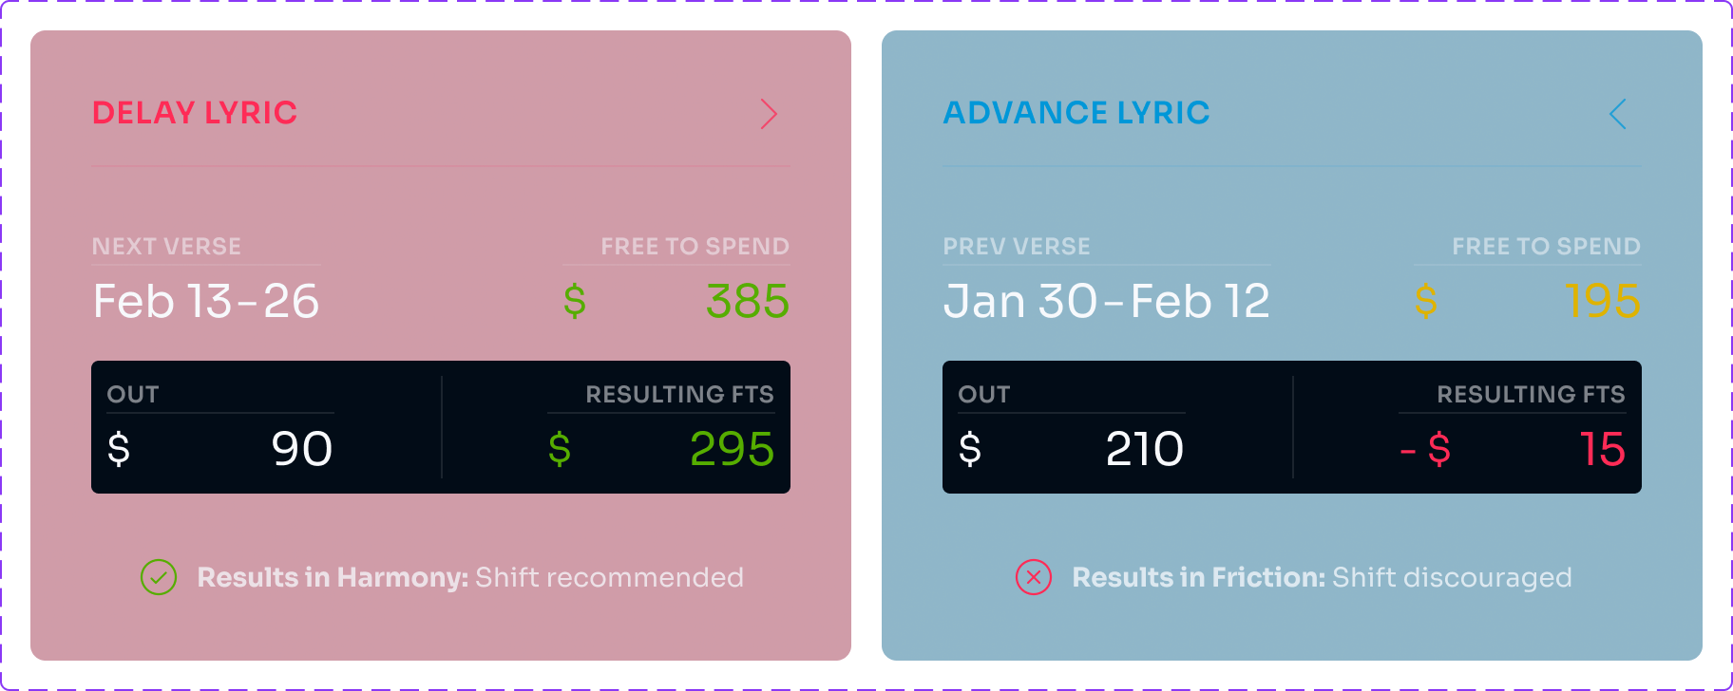Click Results in Harmony recommendation text
Image resolution: width=1733 pixels, height=691 pixels.
pyautogui.click(x=470, y=577)
